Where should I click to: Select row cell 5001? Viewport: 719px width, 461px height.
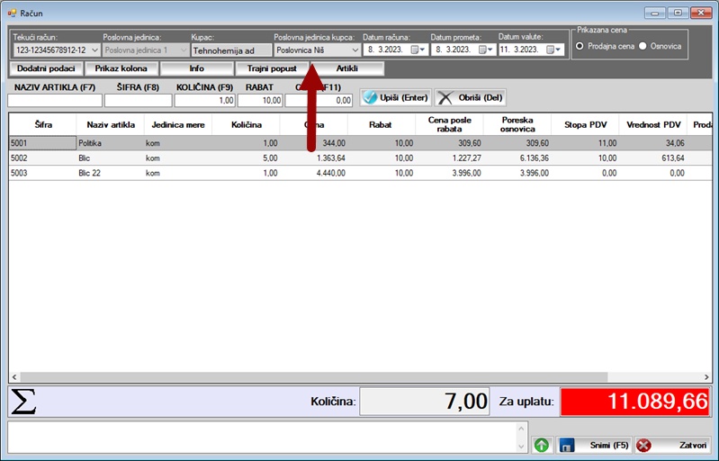click(42, 143)
